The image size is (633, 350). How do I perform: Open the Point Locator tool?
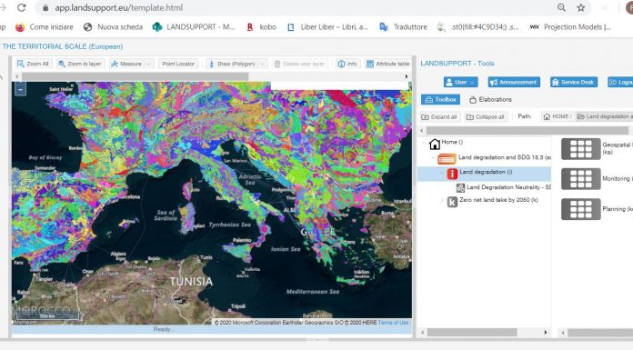pyautogui.click(x=178, y=64)
